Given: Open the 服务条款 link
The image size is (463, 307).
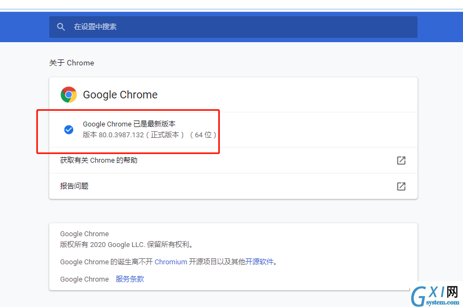Looking at the screenshot, I should tap(130, 279).
